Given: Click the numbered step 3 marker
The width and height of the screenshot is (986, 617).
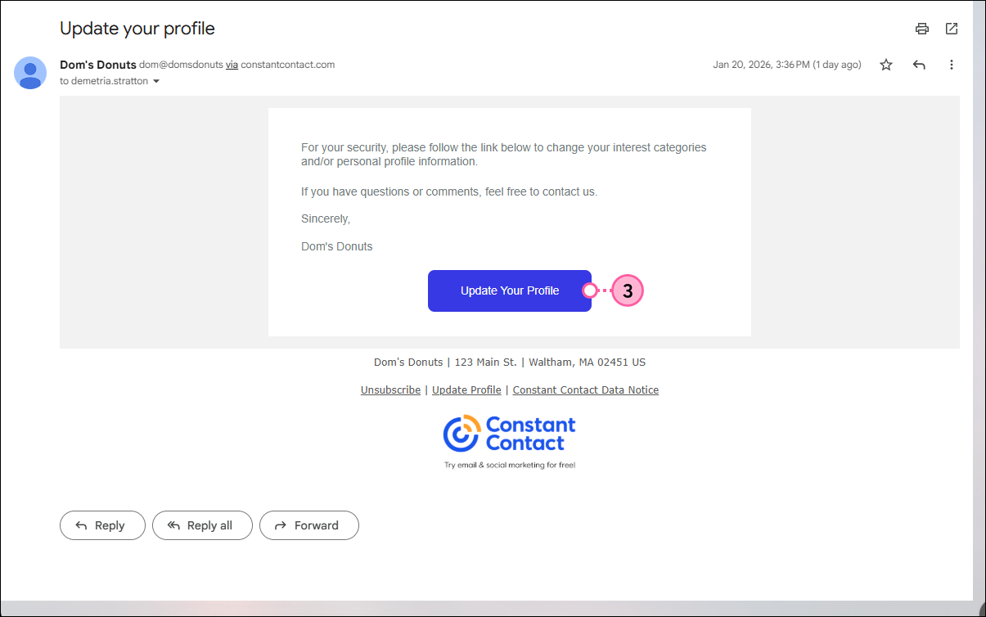Looking at the screenshot, I should click(627, 290).
